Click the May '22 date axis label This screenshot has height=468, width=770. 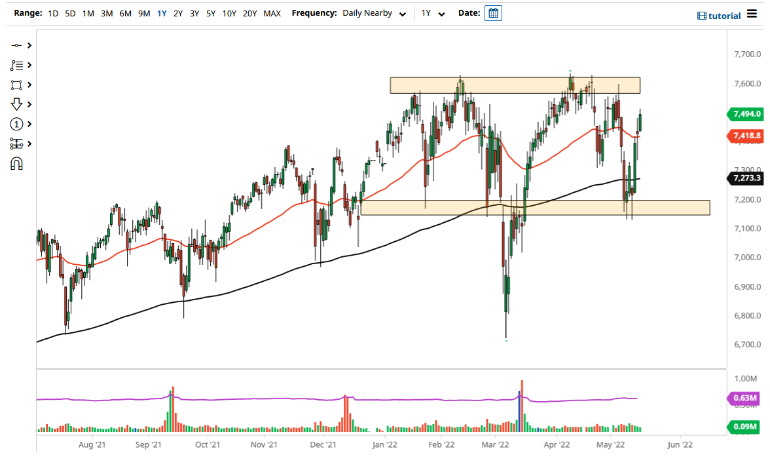tap(610, 445)
